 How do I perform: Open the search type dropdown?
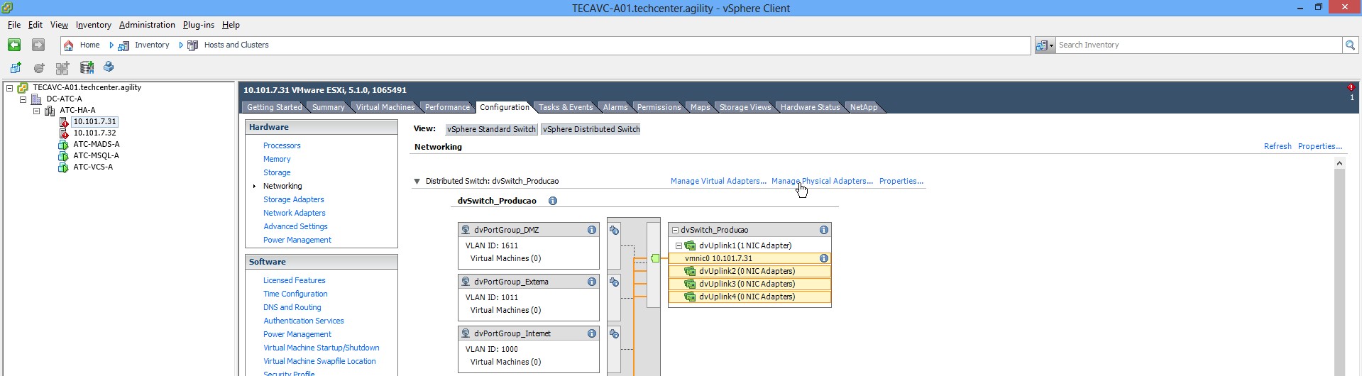1045,45
